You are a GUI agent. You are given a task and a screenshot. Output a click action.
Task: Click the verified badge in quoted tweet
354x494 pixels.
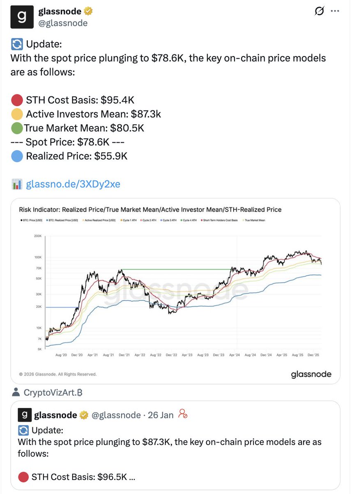point(84,415)
